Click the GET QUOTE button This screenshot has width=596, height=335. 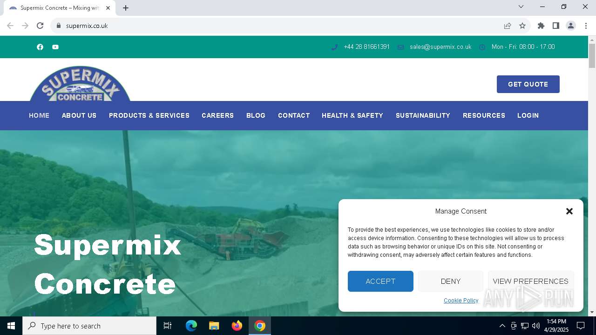(528, 84)
